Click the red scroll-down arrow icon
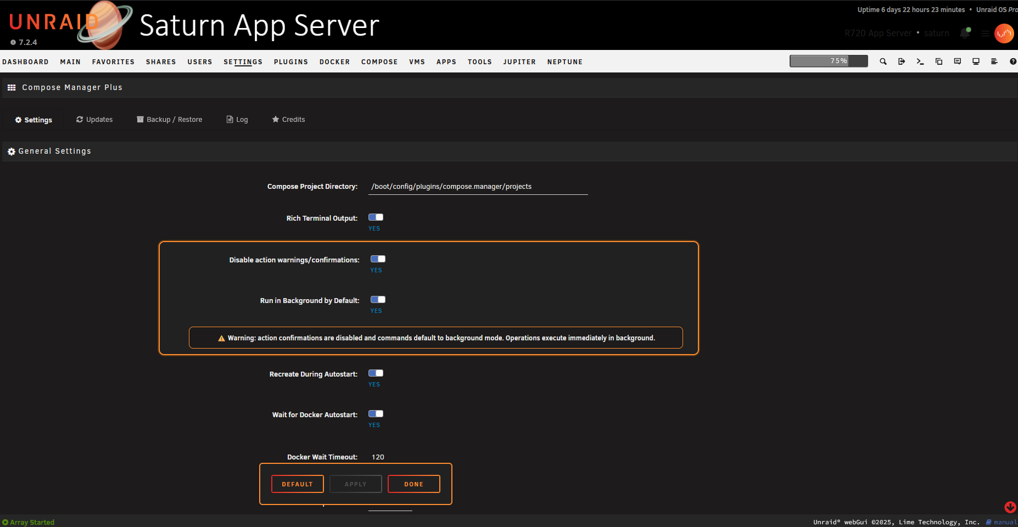This screenshot has width=1018, height=527. click(1010, 507)
